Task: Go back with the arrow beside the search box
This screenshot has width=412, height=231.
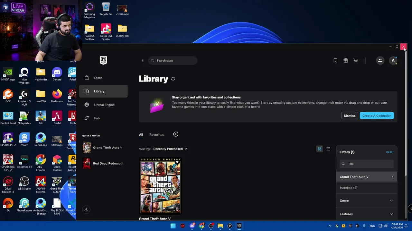Action: [143, 61]
